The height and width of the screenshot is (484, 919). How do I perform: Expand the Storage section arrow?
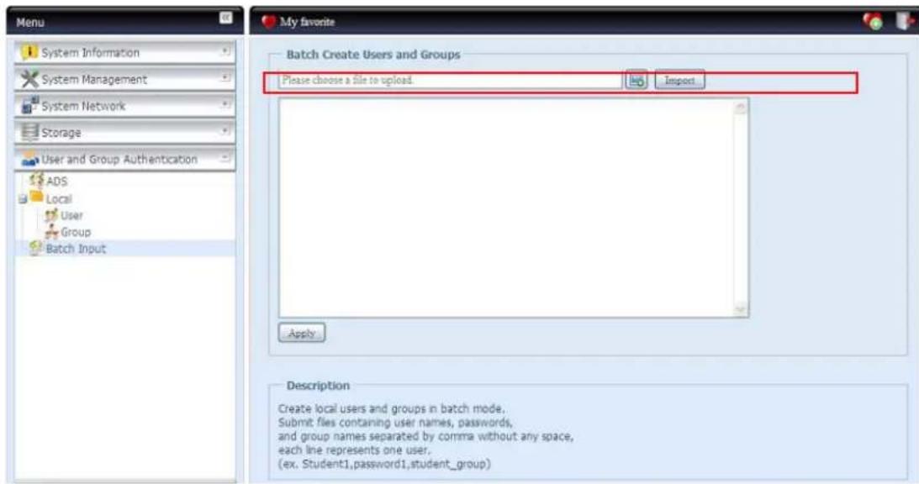(x=225, y=133)
